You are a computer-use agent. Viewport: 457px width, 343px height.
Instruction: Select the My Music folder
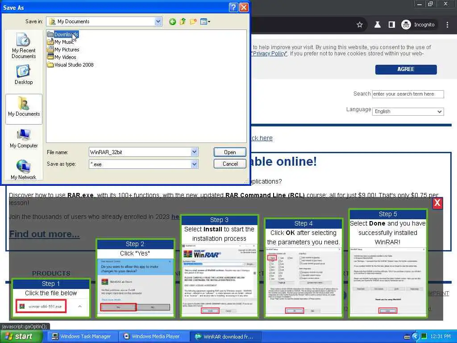(x=61, y=42)
